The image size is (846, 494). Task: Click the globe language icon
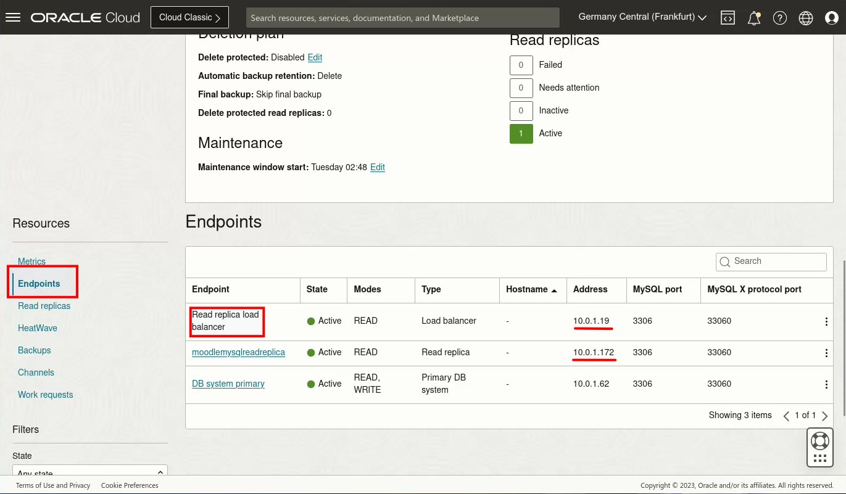[806, 18]
